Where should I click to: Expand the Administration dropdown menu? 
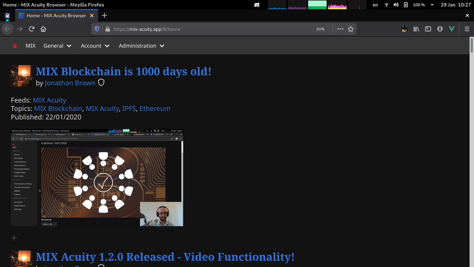[x=141, y=46]
